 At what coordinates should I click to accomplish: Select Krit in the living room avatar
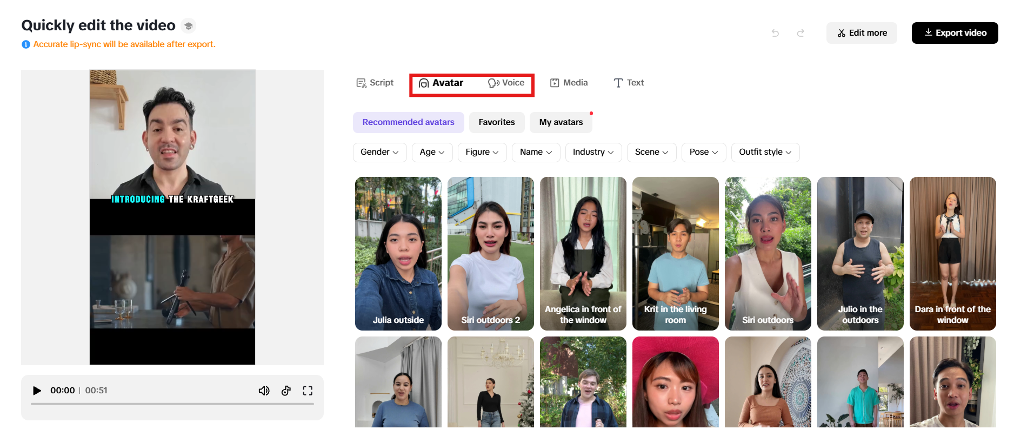[x=676, y=254]
